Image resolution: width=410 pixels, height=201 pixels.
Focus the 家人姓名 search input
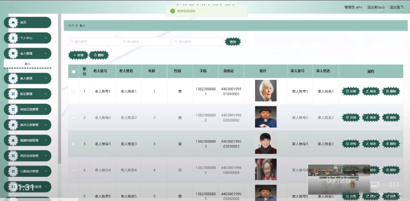(x=197, y=42)
